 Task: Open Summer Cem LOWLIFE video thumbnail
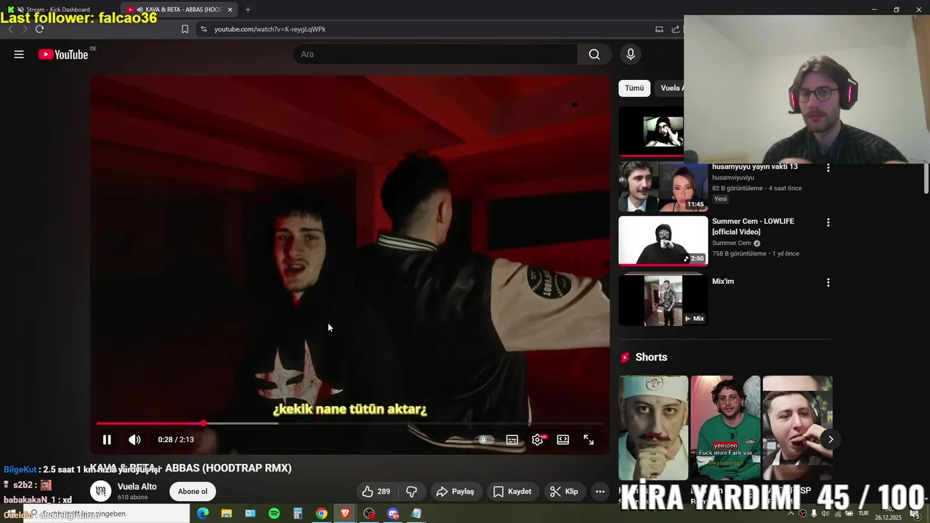[x=663, y=241]
